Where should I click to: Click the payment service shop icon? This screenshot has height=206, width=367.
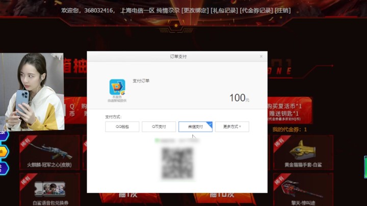click(117, 87)
